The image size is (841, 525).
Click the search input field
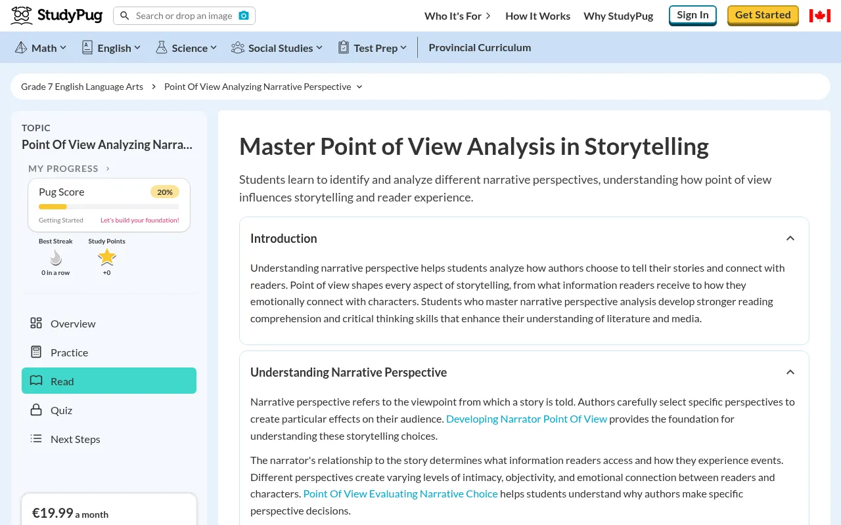click(184, 16)
